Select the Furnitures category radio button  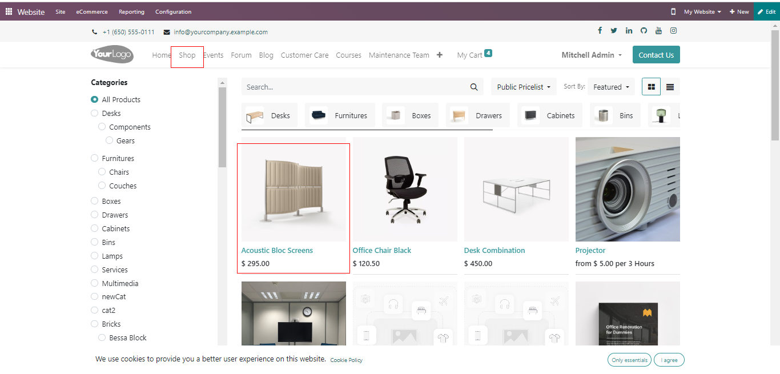pos(95,158)
